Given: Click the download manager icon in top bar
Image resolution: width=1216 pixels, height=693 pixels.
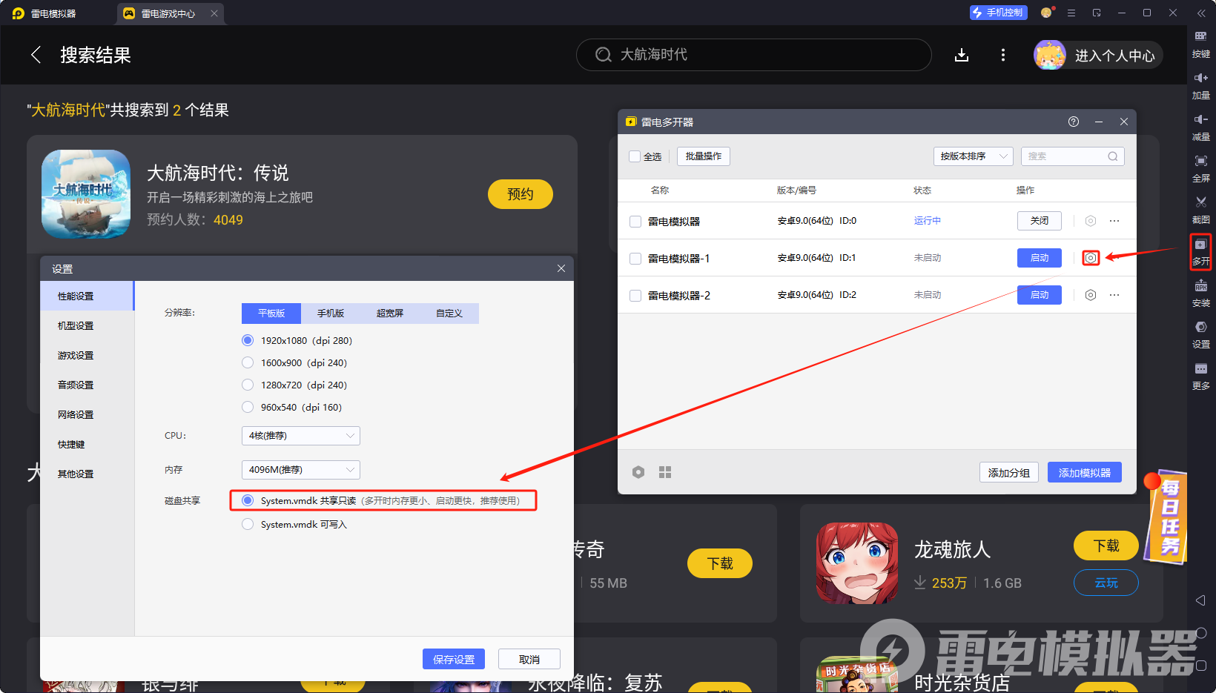Looking at the screenshot, I should tap(962, 55).
